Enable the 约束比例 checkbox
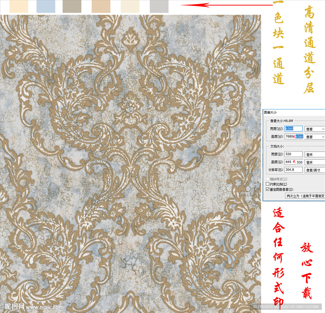Viewport: 325px width, 313px height. (268, 184)
